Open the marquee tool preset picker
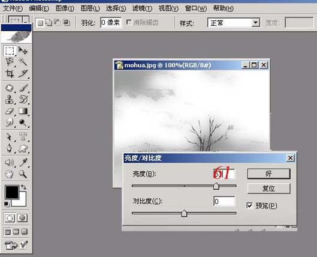Image resolution: width=317 pixels, height=257 pixels. (x=26, y=20)
